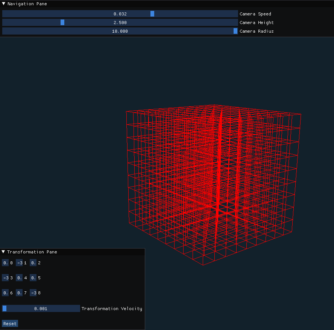The height and width of the screenshot is (330, 334).
Task: Select matrix input field labeled 5
Action: tap(33, 278)
